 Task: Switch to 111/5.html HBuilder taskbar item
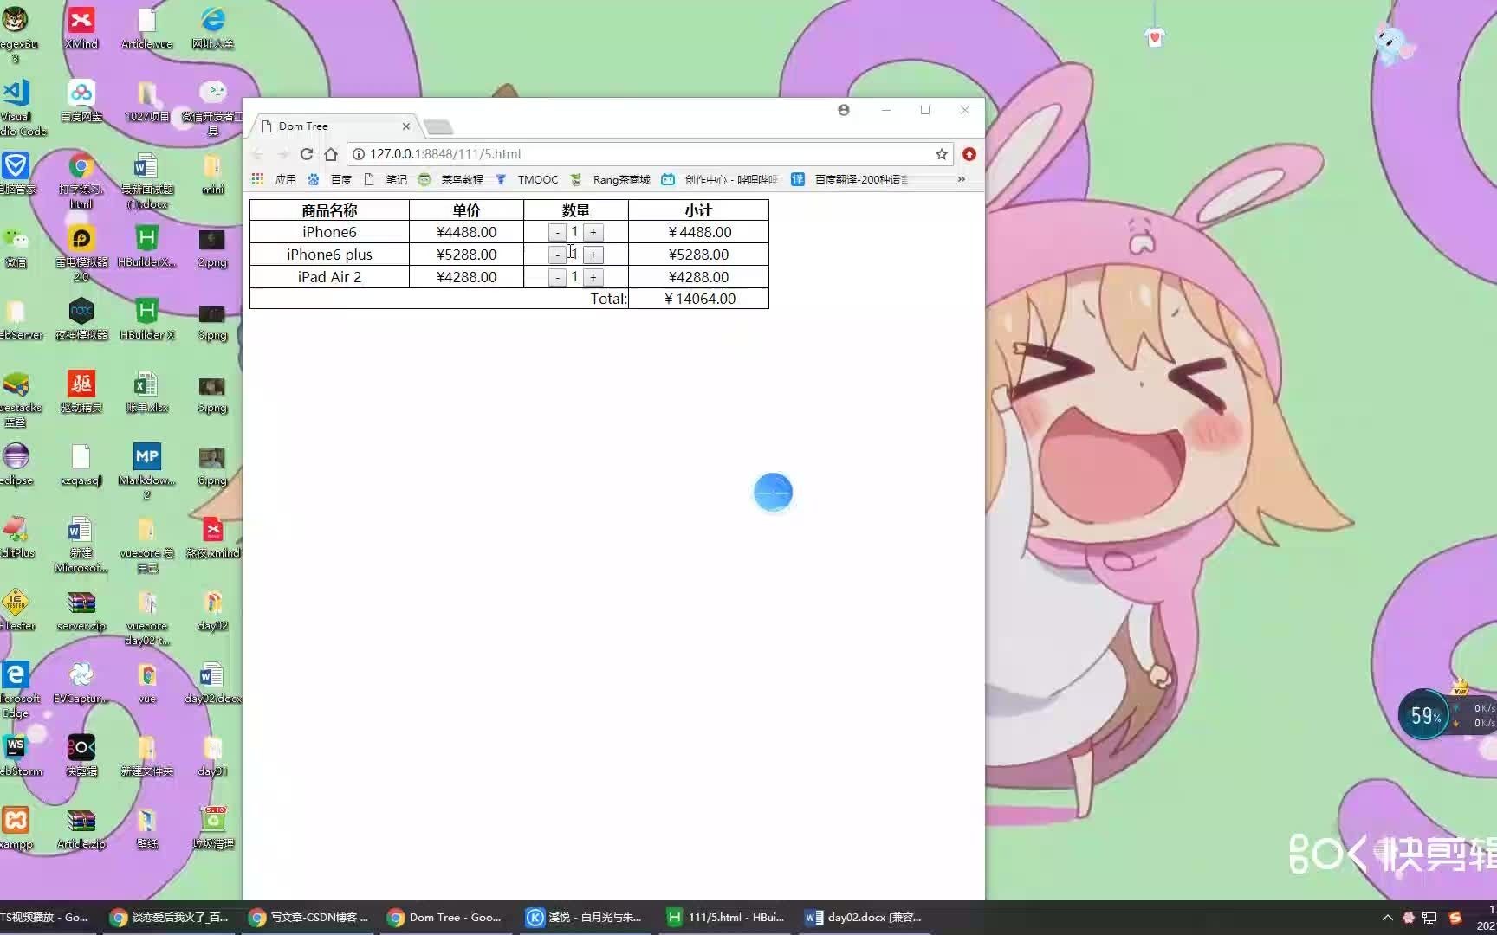coord(726,918)
